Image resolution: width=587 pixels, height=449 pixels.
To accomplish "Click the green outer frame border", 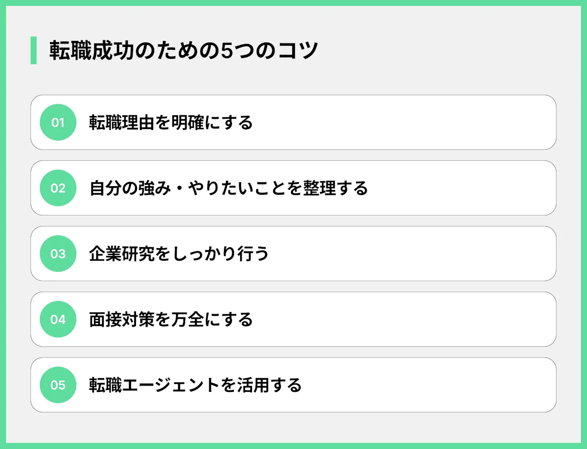I will point(293,2).
